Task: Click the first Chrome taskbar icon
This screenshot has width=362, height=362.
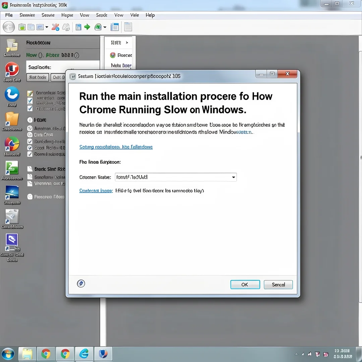Action: click(46, 354)
